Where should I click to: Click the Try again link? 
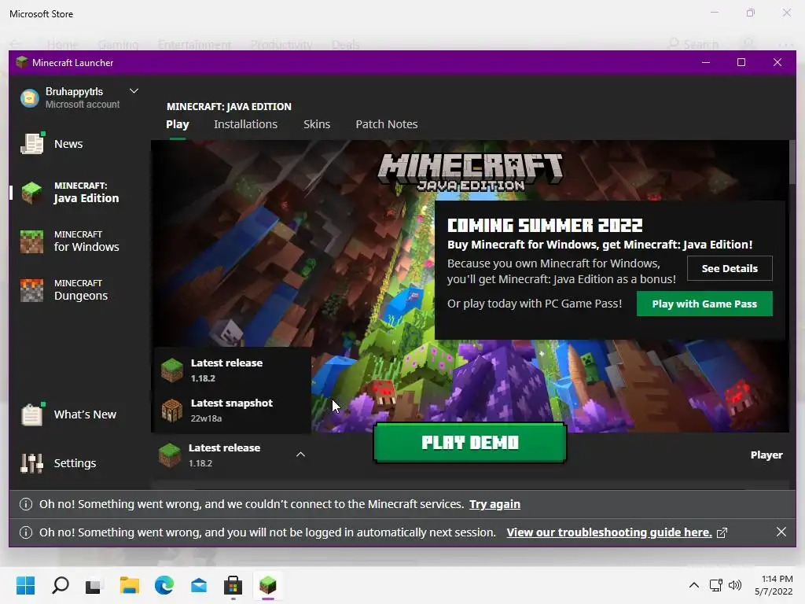[495, 504]
